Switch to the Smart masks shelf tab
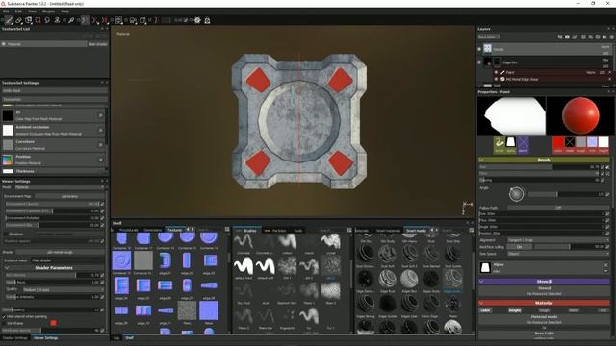The height and width of the screenshot is (346, 616). [417, 231]
